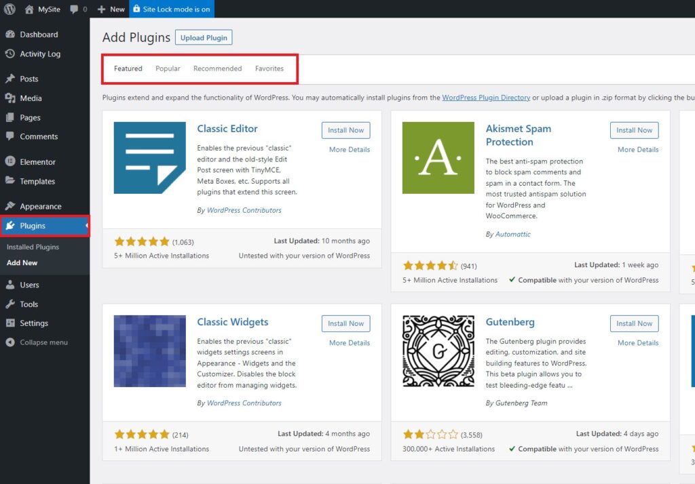The image size is (695, 484).
Task: Open the Recommended tab
Action: click(218, 68)
